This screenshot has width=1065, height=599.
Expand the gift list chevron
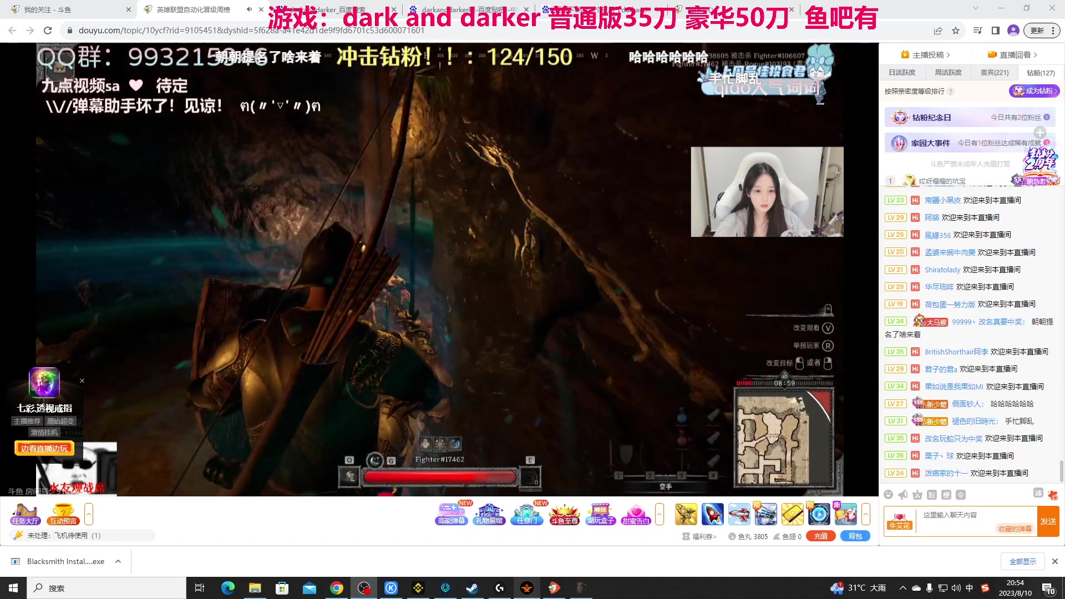coord(865,514)
